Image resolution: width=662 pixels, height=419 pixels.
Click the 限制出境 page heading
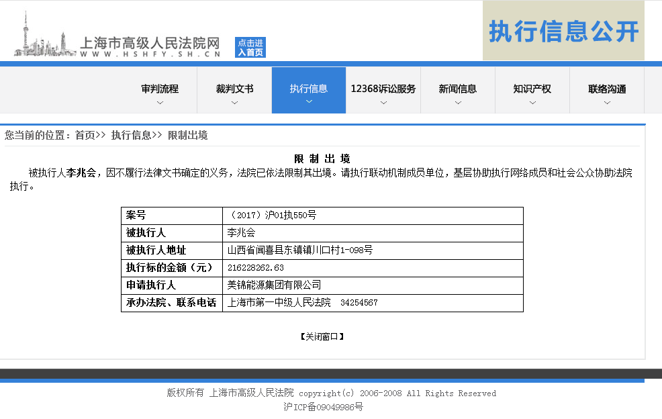coord(322,159)
